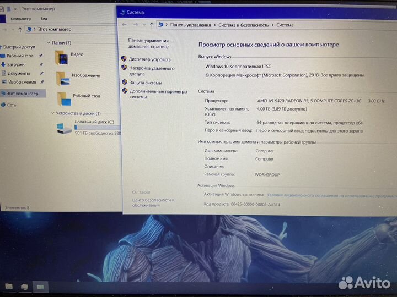Click the pin icon beside Документы

pos(42,73)
